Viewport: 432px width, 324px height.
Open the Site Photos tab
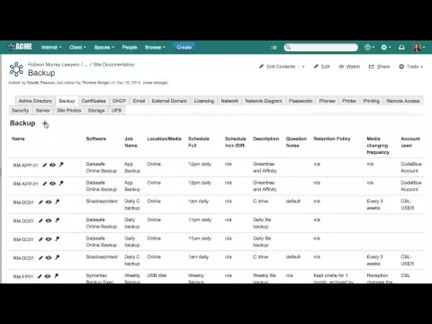pyautogui.click(x=69, y=111)
